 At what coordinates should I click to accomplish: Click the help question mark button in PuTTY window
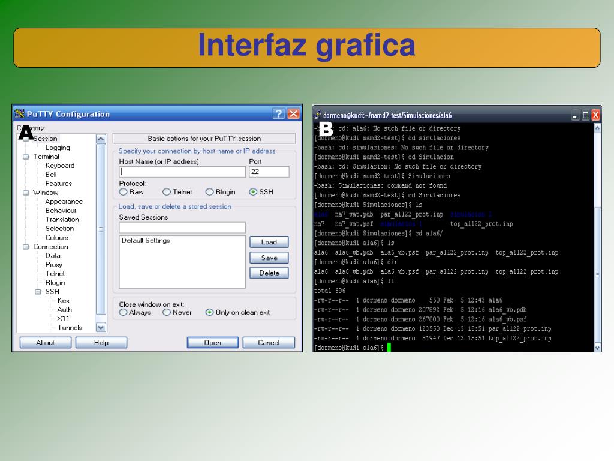279,113
